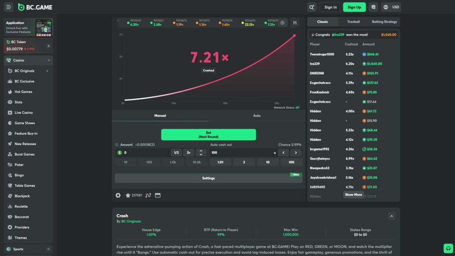The height and width of the screenshot is (256, 455).
Task: Open the hamburger menu icon
Action: click(8, 7)
